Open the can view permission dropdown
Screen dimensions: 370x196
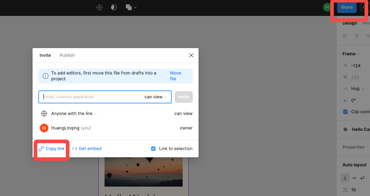click(x=156, y=97)
